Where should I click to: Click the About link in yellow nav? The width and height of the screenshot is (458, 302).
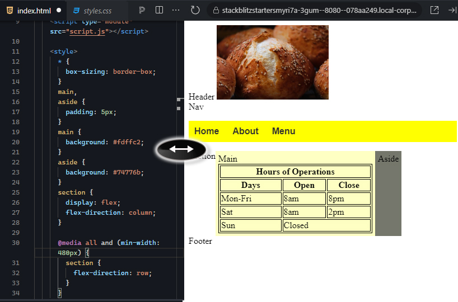245,131
